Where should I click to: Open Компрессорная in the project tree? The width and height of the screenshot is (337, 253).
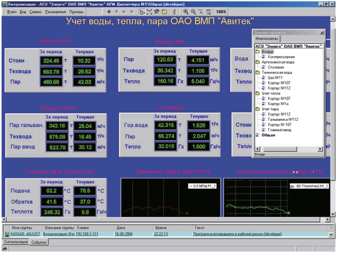tap(281, 57)
